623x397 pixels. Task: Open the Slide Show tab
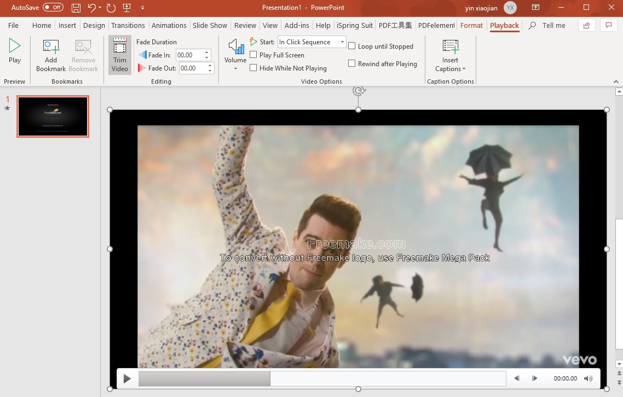pos(210,25)
